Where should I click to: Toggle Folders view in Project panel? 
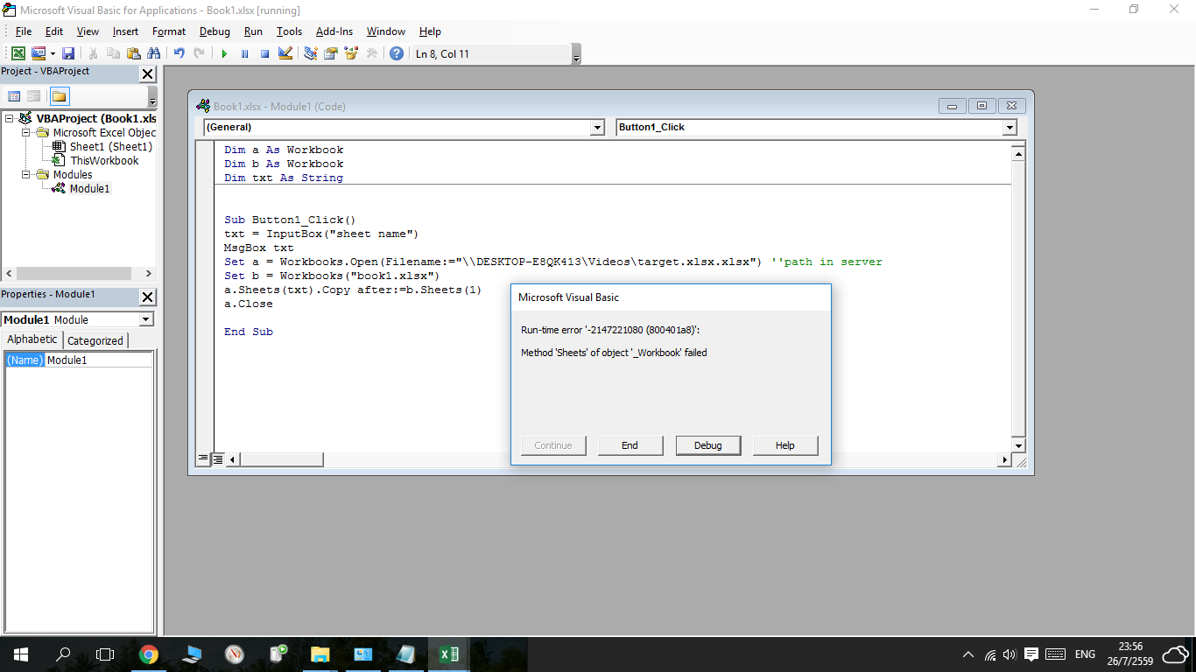60,96
